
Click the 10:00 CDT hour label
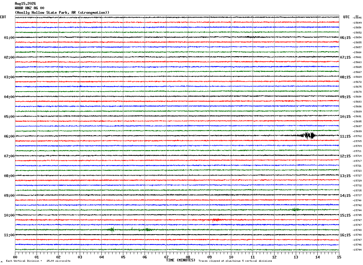tap(9, 215)
